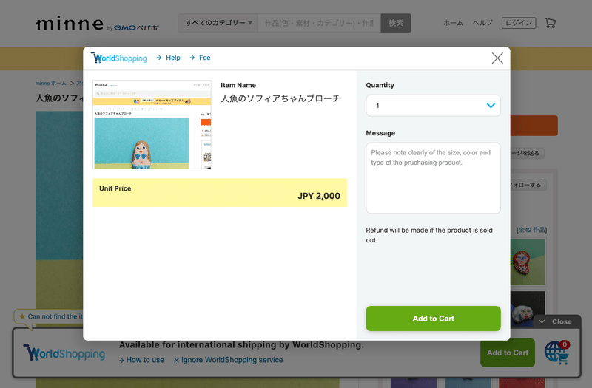Click the Add to Cart button in the bottom banner
The height and width of the screenshot is (388, 592).
tap(508, 353)
